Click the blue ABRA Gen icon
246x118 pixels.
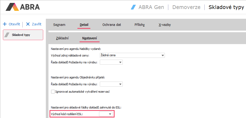(134, 7)
